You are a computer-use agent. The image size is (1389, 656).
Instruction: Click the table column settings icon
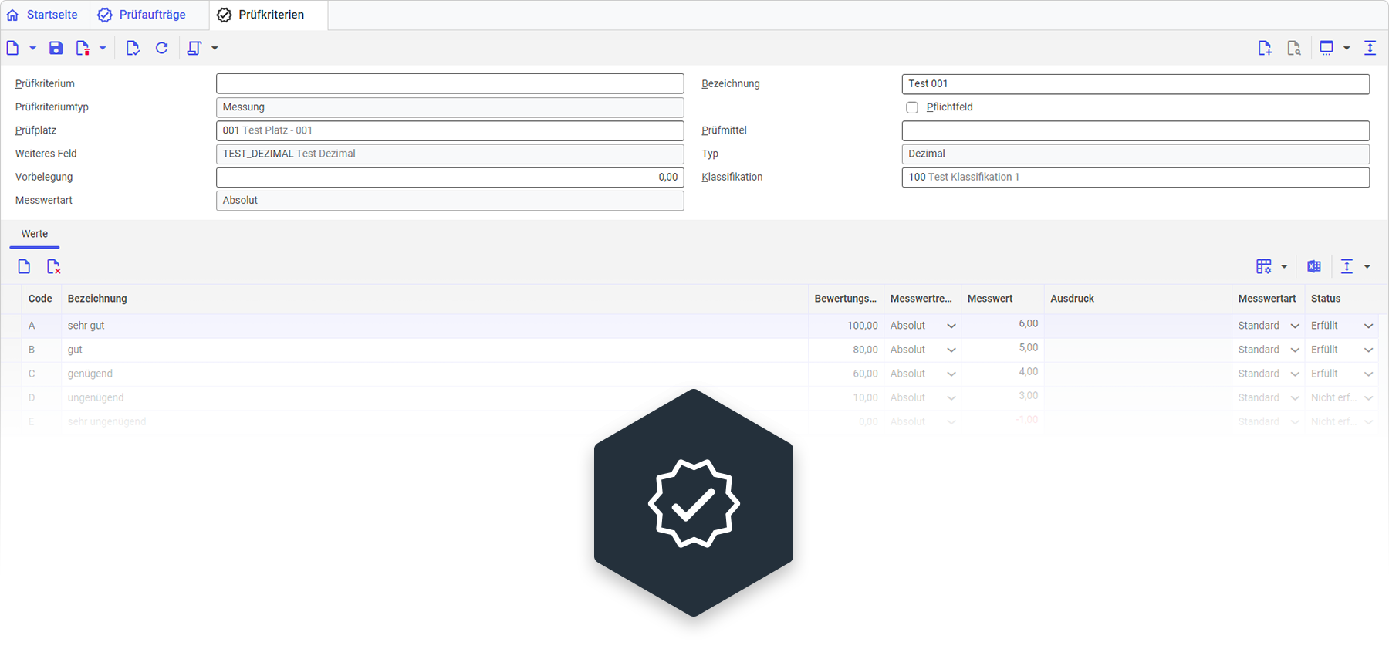click(1263, 266)
